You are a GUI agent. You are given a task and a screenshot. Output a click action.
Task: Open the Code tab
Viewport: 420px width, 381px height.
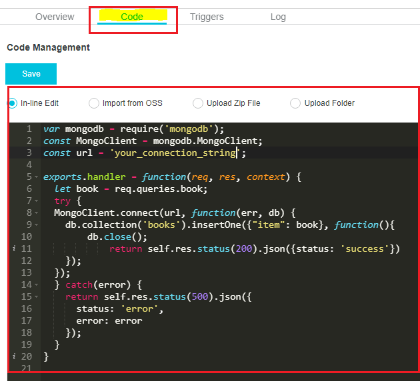[132, 17]
